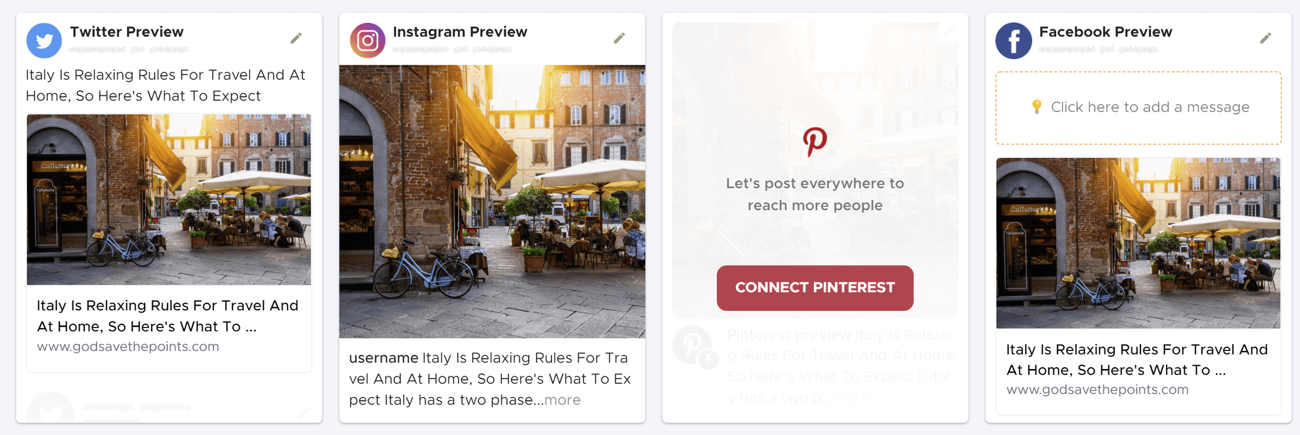Click here to add a Facebook message
The height and width of the screenshot is (435, 1300).
[1138, 107]
